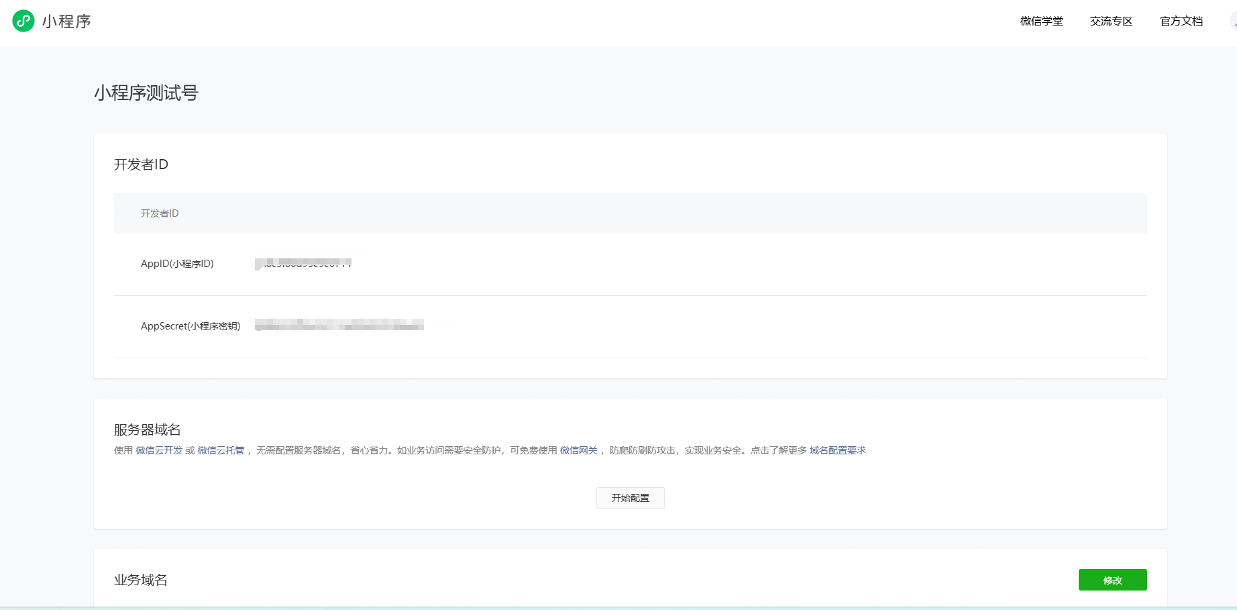Open 微信学堂 in the top navigation
The width and height of the screenshot is (1237, 610).
pyautogui.click(x=1041, y=21)
